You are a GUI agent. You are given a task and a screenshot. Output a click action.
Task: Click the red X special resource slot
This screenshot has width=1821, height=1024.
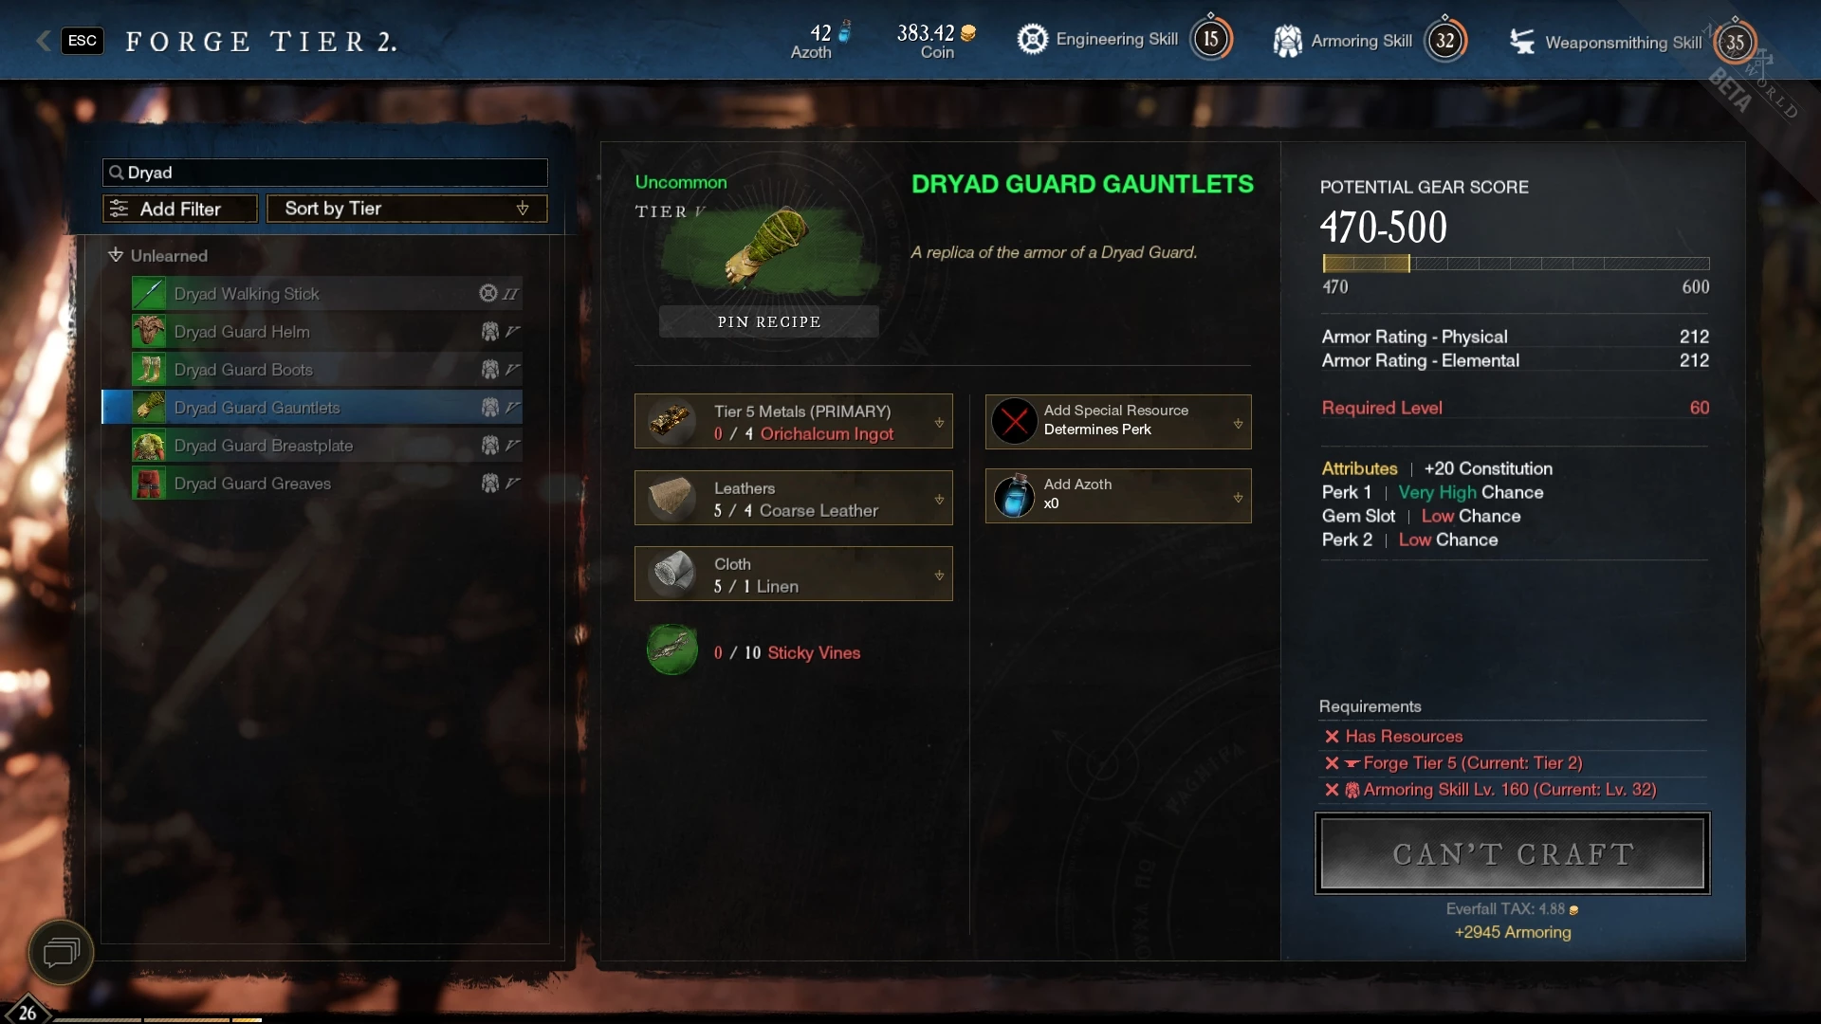click(1014, 421)
